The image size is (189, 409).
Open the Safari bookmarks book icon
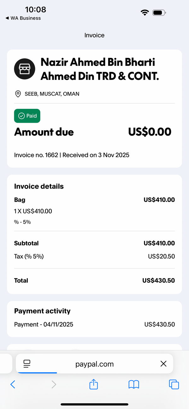click(x=134, y=384)
